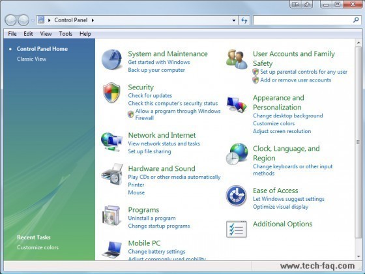365x274 pixels.
Task: Click Uninstall a program
Action: pyautogui.click(x=152, y=218)
